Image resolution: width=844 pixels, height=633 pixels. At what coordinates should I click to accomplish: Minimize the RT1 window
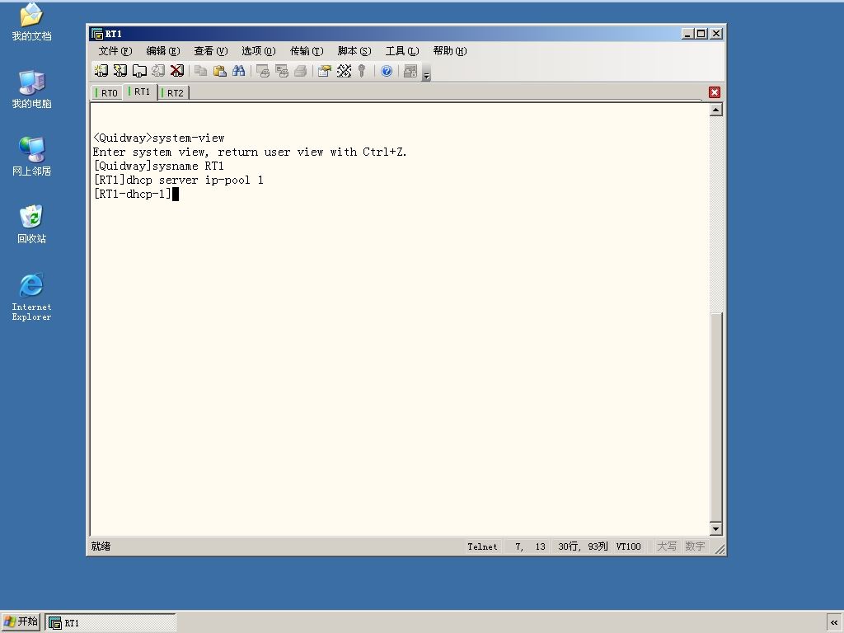coord(687,34)
